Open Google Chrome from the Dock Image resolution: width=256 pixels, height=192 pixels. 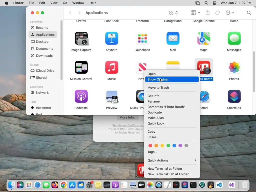click(63, 185)
